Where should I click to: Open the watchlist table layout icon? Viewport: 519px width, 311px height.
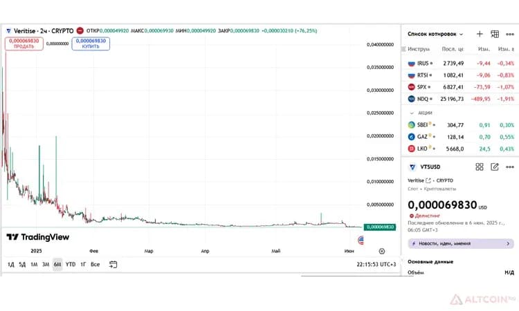coord(495,34)
